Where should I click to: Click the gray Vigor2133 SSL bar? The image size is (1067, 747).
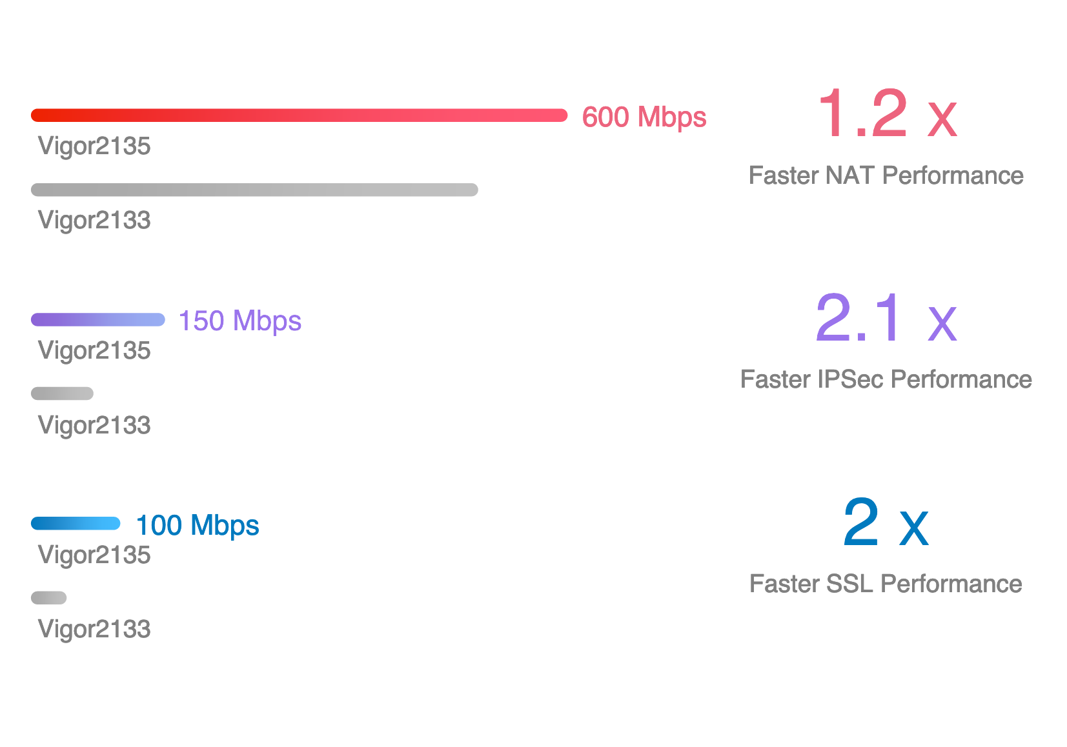(49, 598)
